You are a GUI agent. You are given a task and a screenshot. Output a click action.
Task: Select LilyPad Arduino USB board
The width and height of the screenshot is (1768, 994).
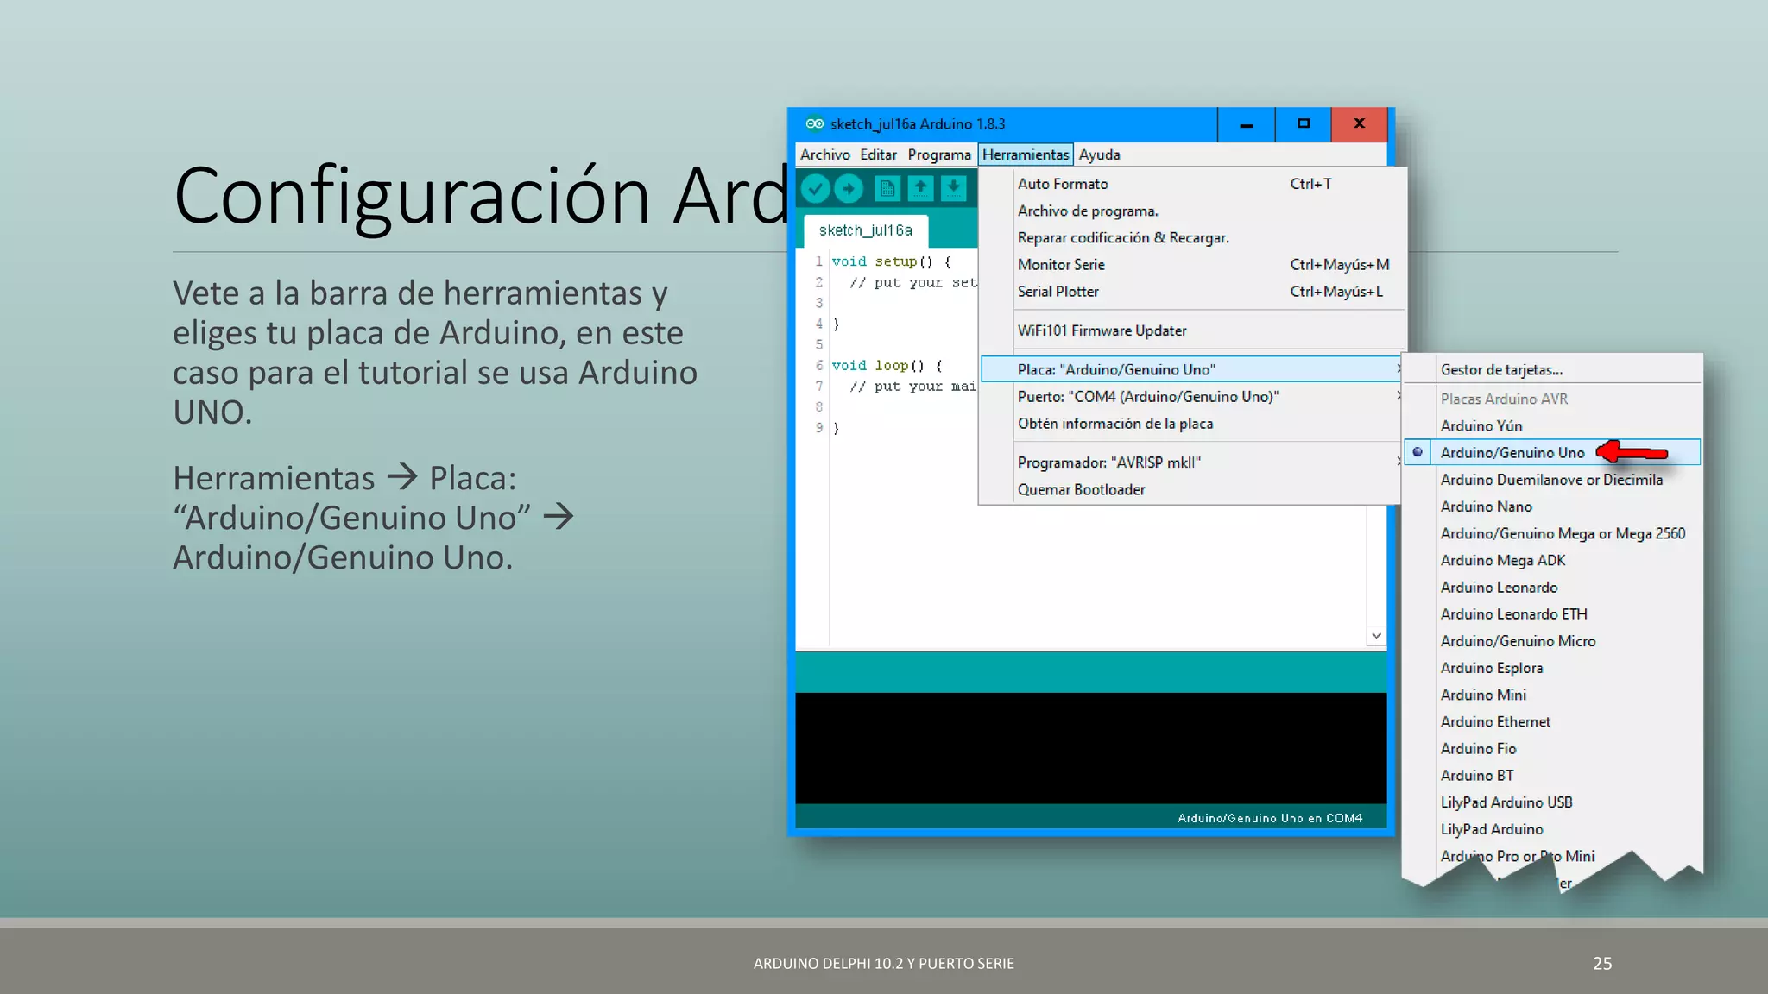[1552, 802]
